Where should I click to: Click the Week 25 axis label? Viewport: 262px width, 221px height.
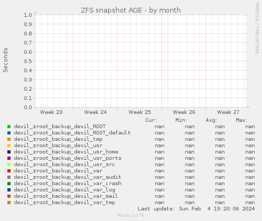pos(140,112)
